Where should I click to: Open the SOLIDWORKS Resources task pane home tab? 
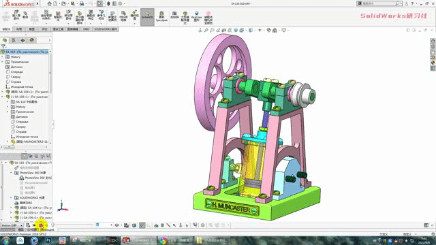(x=433, y=41)
